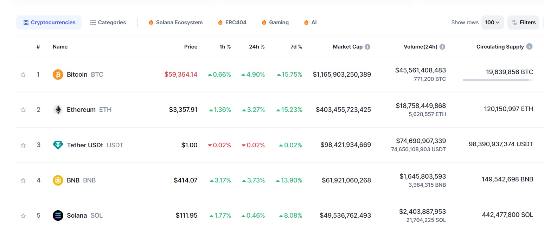Add Bitcoin to watchlist with star

pos(23,75)
